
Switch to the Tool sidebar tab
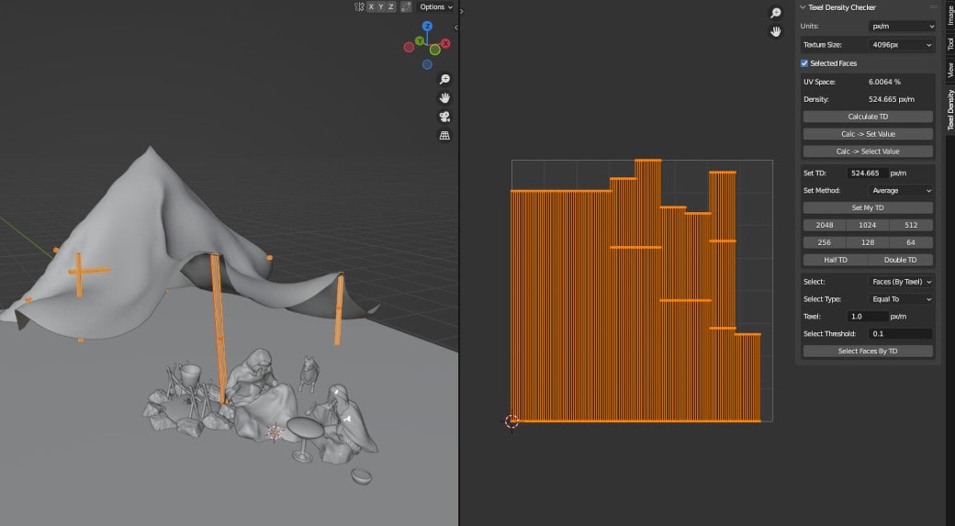tap(949, 43)
